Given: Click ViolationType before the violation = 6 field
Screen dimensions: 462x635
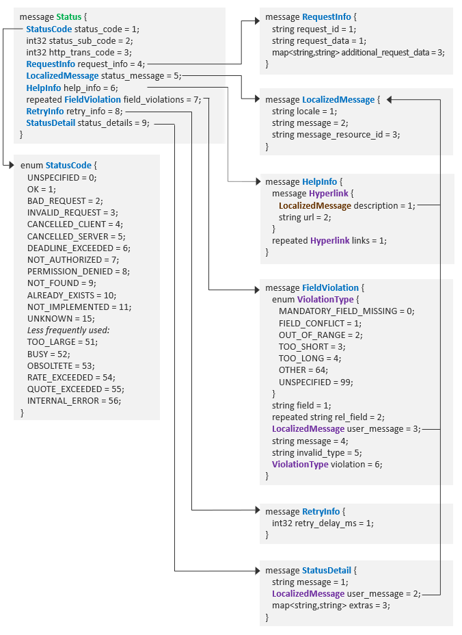Looking at the screenshot, I should pyautogui.click(x=300, y=464).
